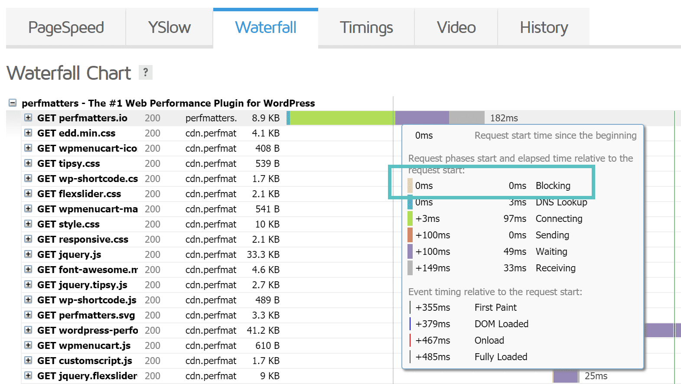
Task: Switch to the YSlow tab
Action: tap(169, 27)
